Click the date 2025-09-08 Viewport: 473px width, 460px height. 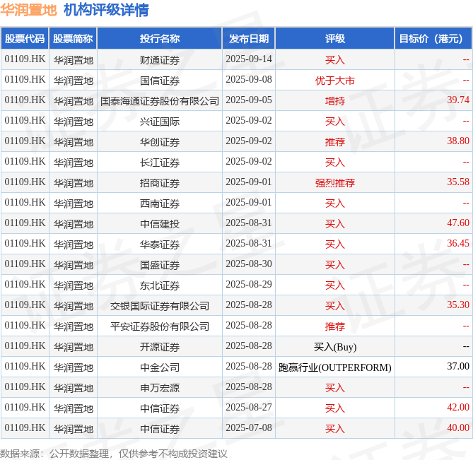249,79
